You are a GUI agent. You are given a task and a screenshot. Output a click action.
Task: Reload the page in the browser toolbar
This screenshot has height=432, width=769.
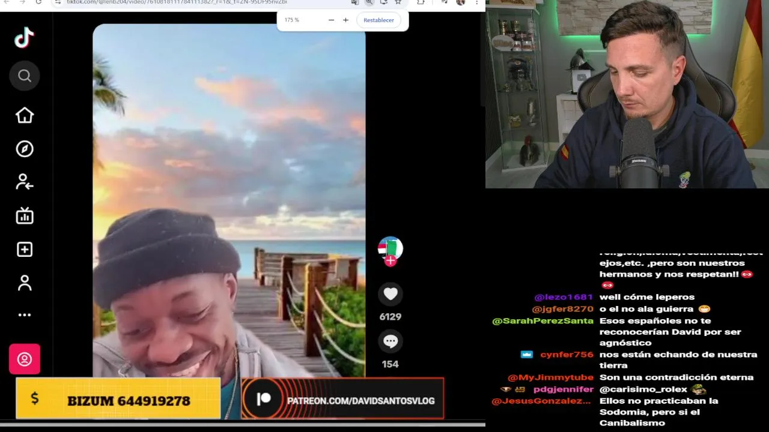(38, 2)
